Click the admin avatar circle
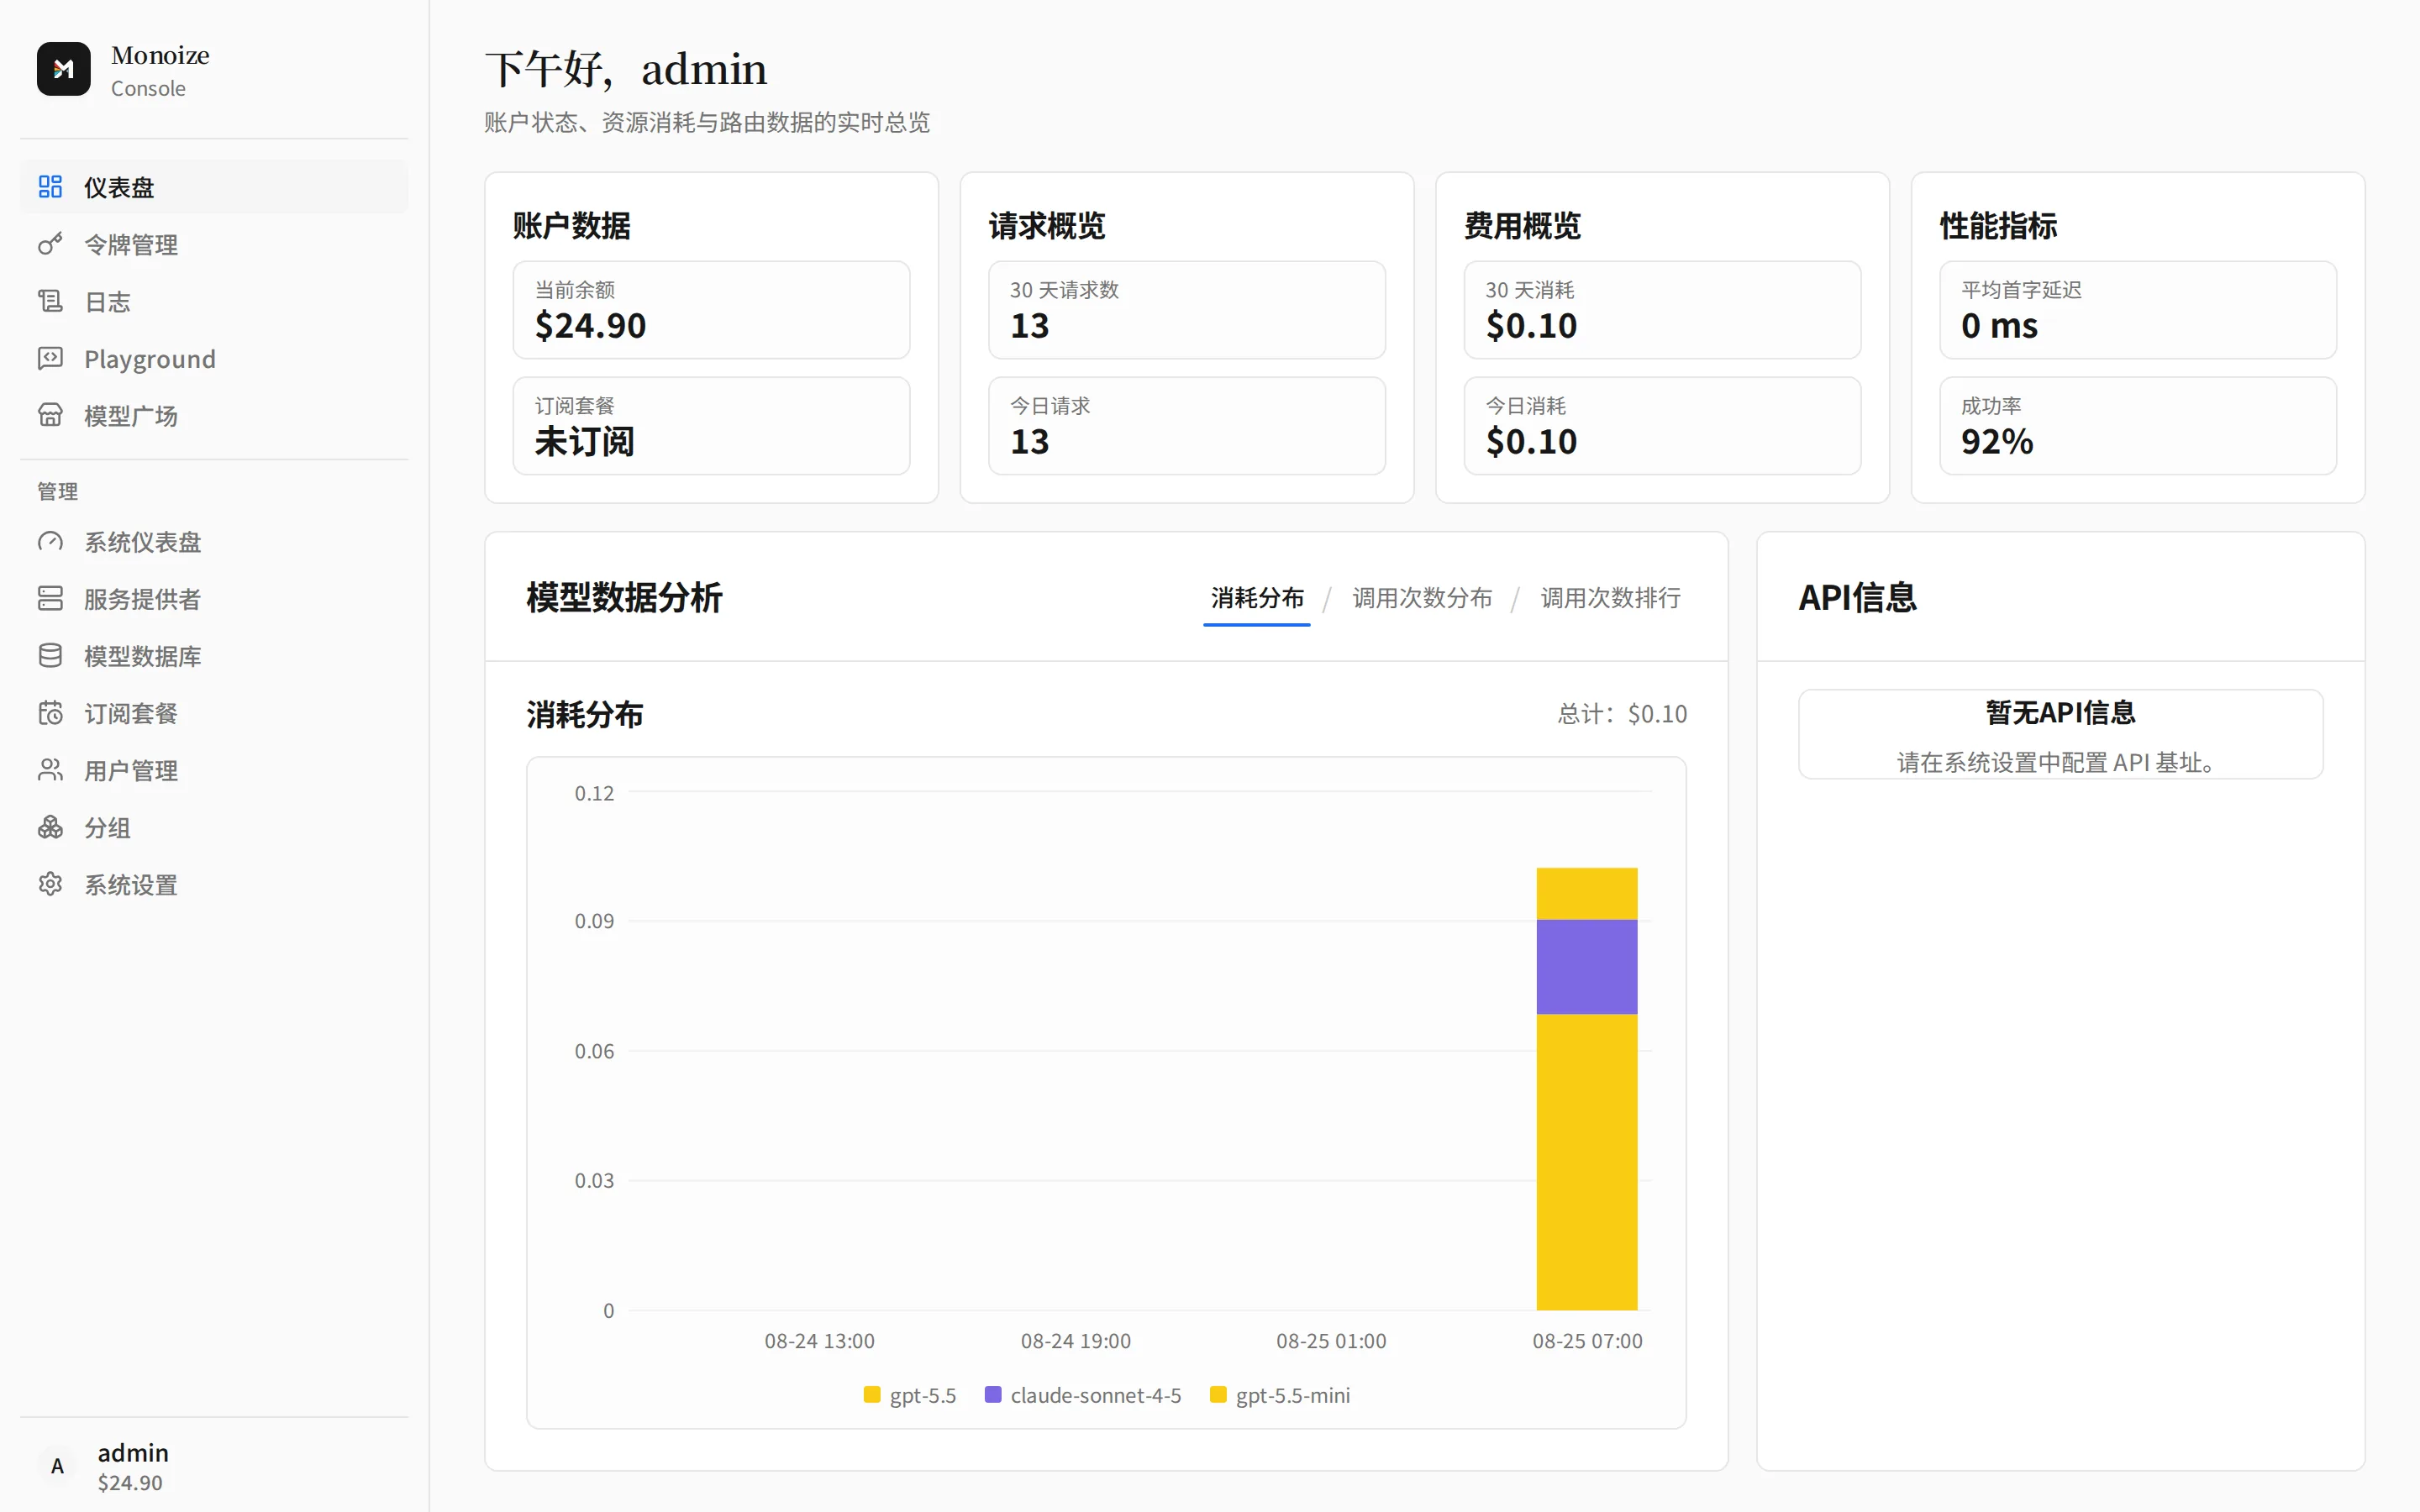 pos(58,1466)
